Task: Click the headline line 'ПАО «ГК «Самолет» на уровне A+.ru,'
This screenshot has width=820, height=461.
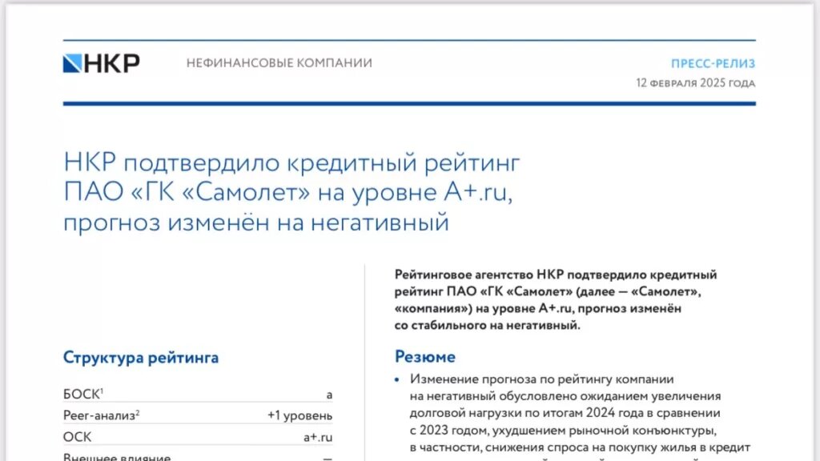Action: point(287,192)
